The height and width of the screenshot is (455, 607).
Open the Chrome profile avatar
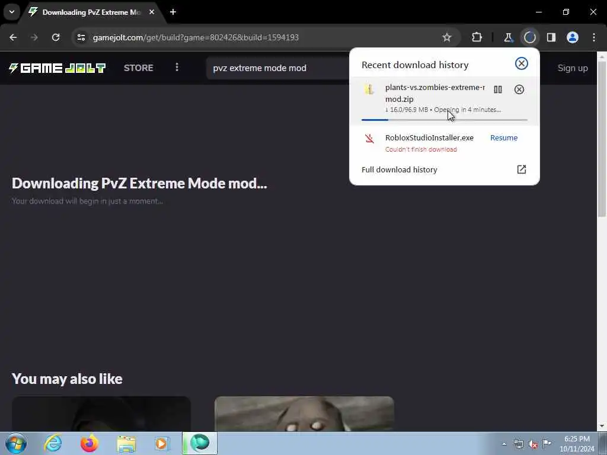[572, 37]
